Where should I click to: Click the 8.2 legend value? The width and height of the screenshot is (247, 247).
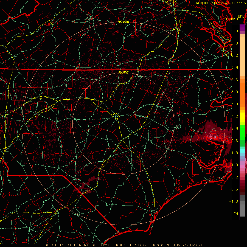point(235,55)
